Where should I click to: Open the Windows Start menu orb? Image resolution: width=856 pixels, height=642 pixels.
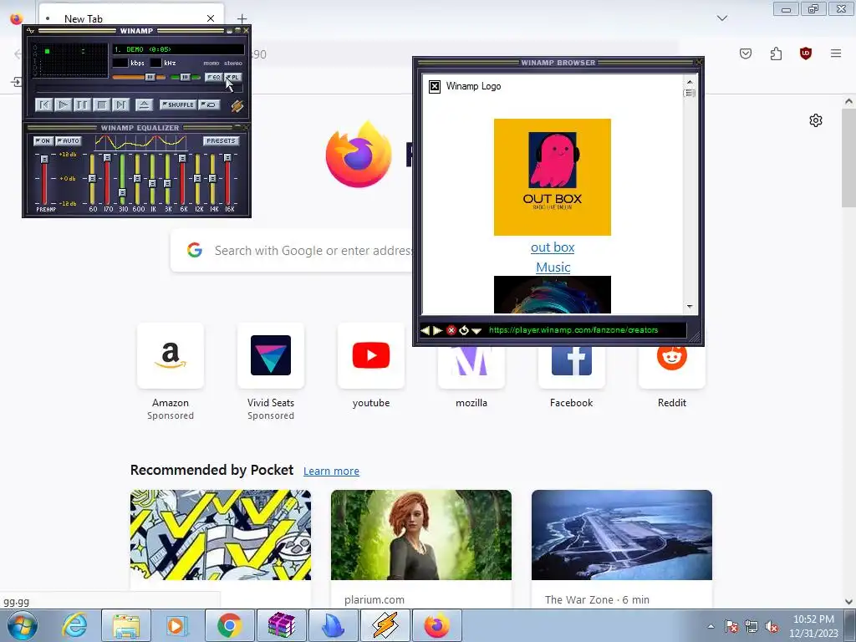point(23,625)
